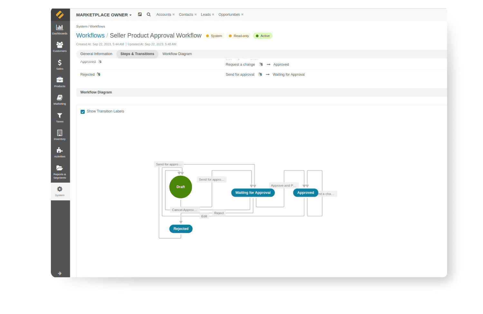
Task: Open the Activities puzzle icon
Action: [60, 150]
